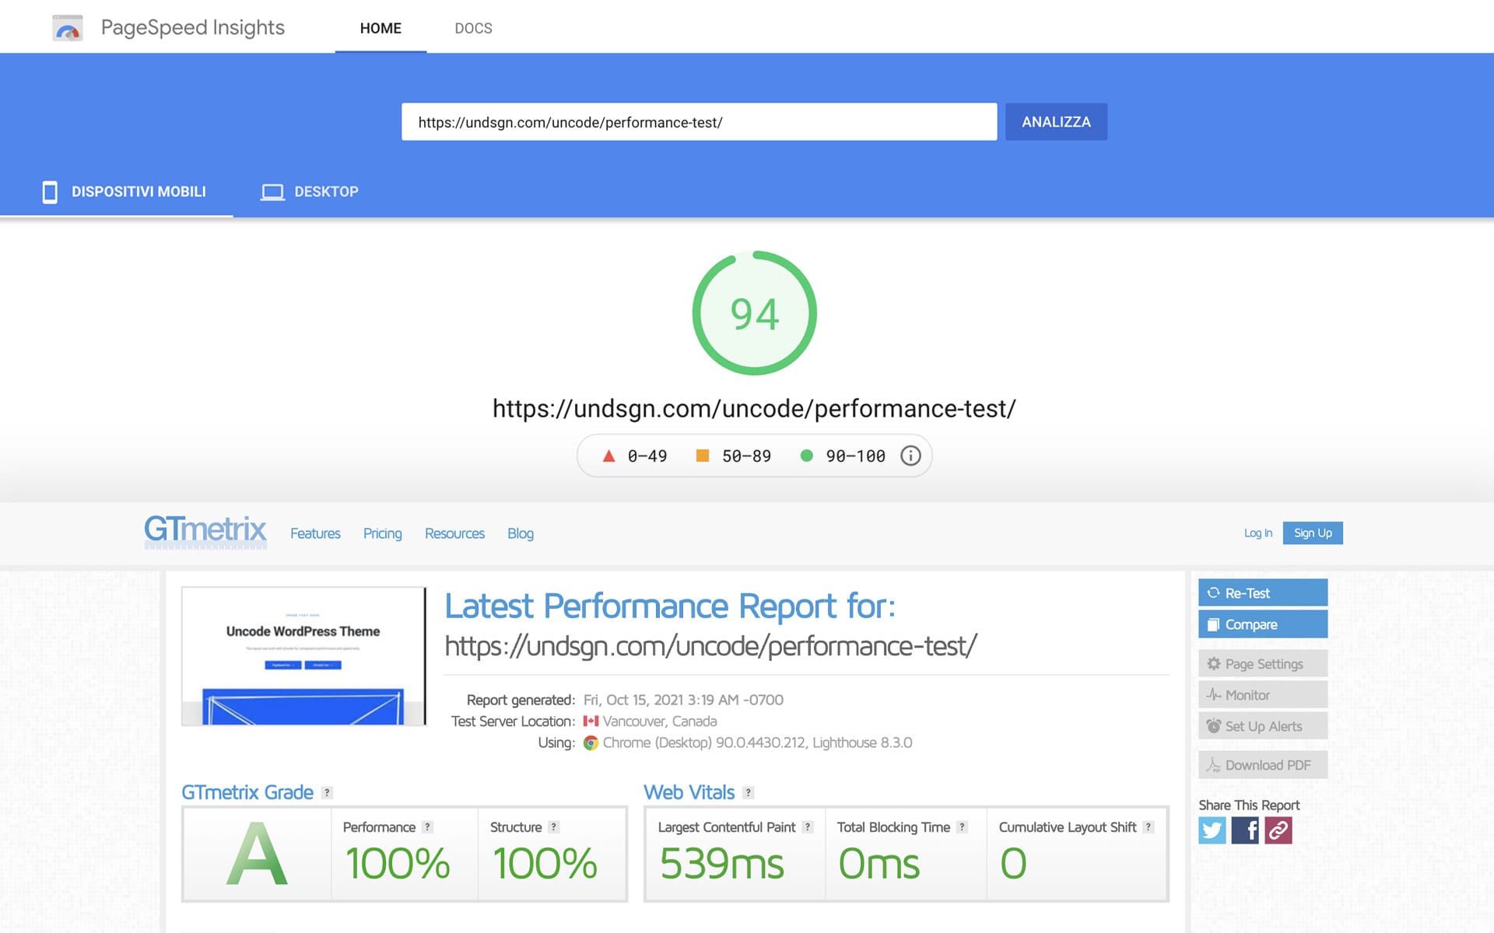The height and width of the screenshot is (933, 1494).
Task: Click the mobile phone icon
Action: [x=50, y=192]
